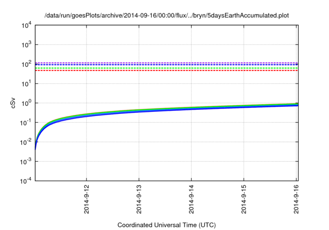Screen dimensions: 329x230
Task: Click the 2014-9-13 date label
Action: (x=139, y=199)
